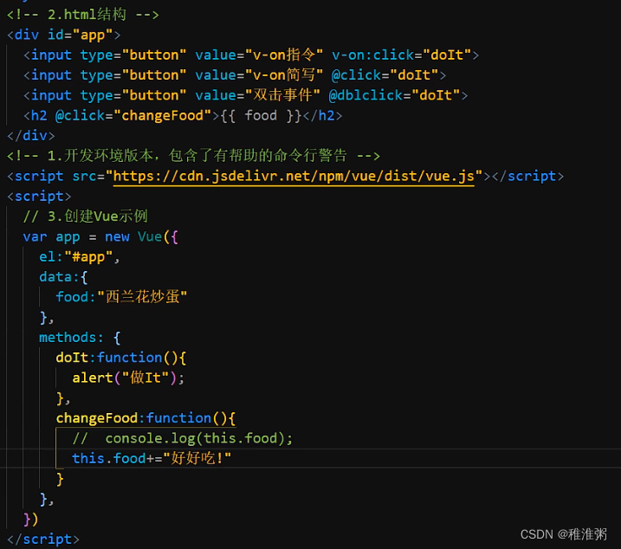Click the comment '3.创建Vue示例'
The image size is (621, 549).
click(86, 216)
